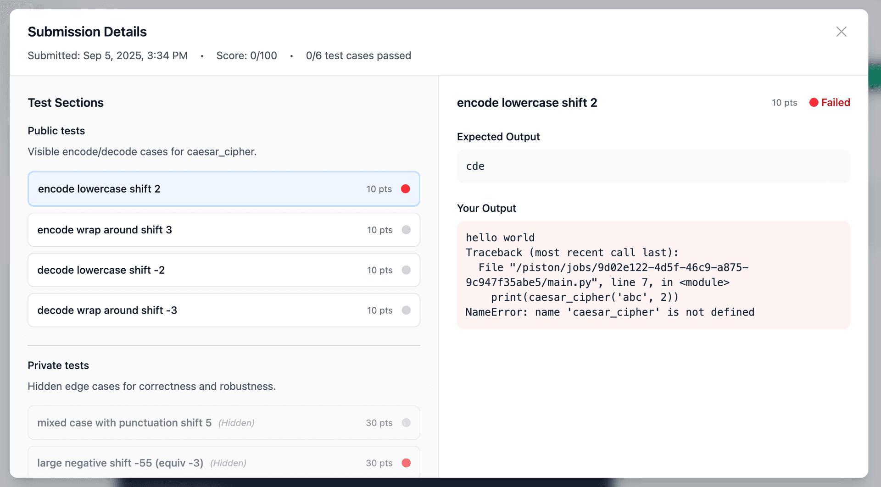Click the 'Private tests' section heading

tap(58, 365)
